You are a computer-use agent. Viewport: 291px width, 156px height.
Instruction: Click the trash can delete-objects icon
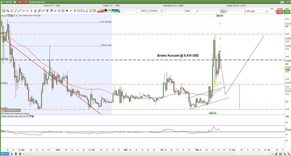[47, 11]
